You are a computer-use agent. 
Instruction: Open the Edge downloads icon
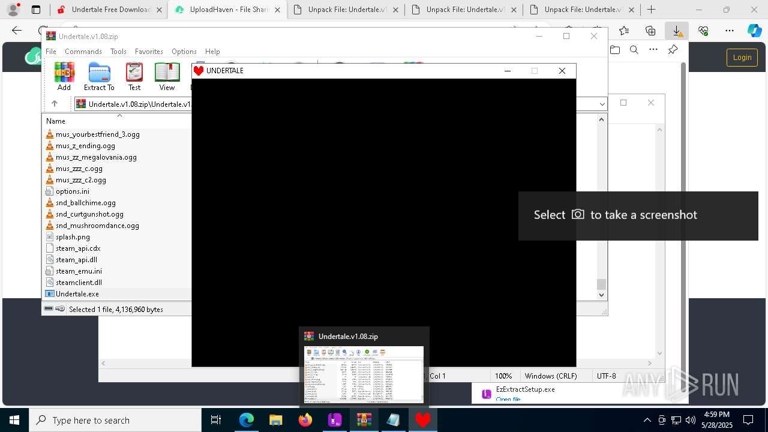[677, 31]
